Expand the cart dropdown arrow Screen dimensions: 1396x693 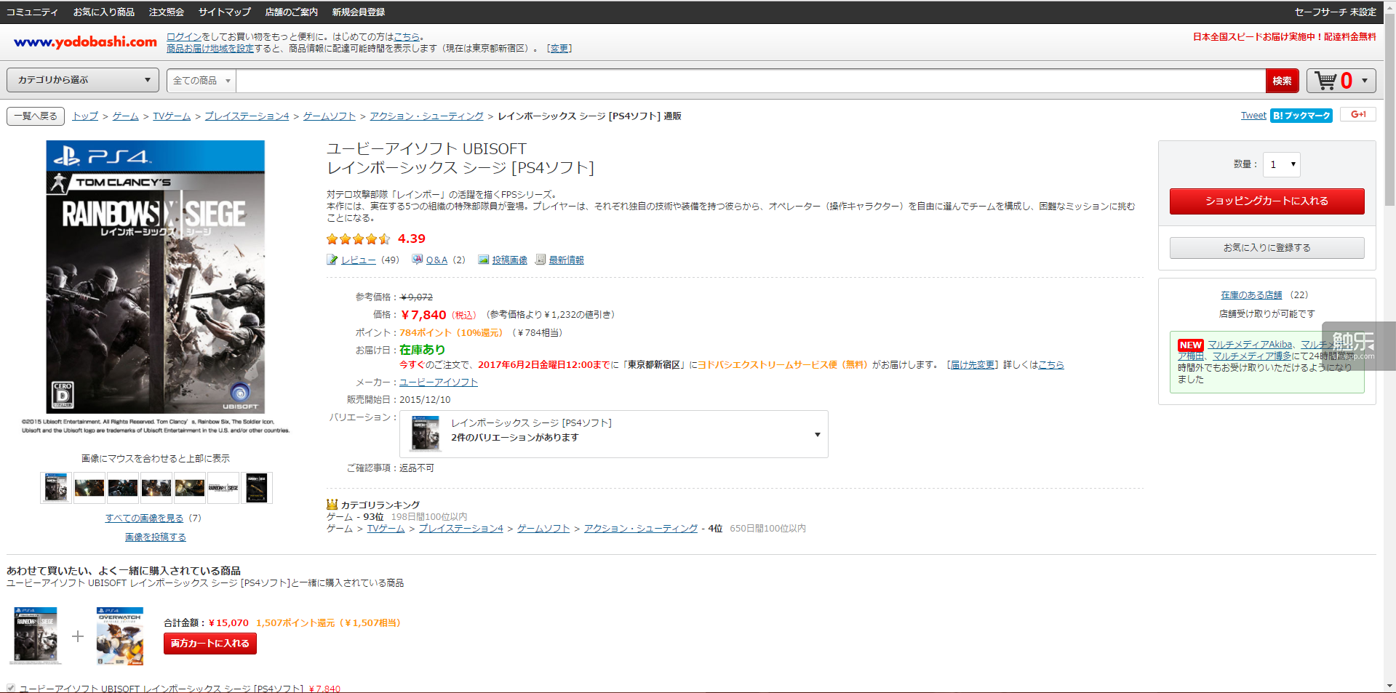[x=1365, y=81]
